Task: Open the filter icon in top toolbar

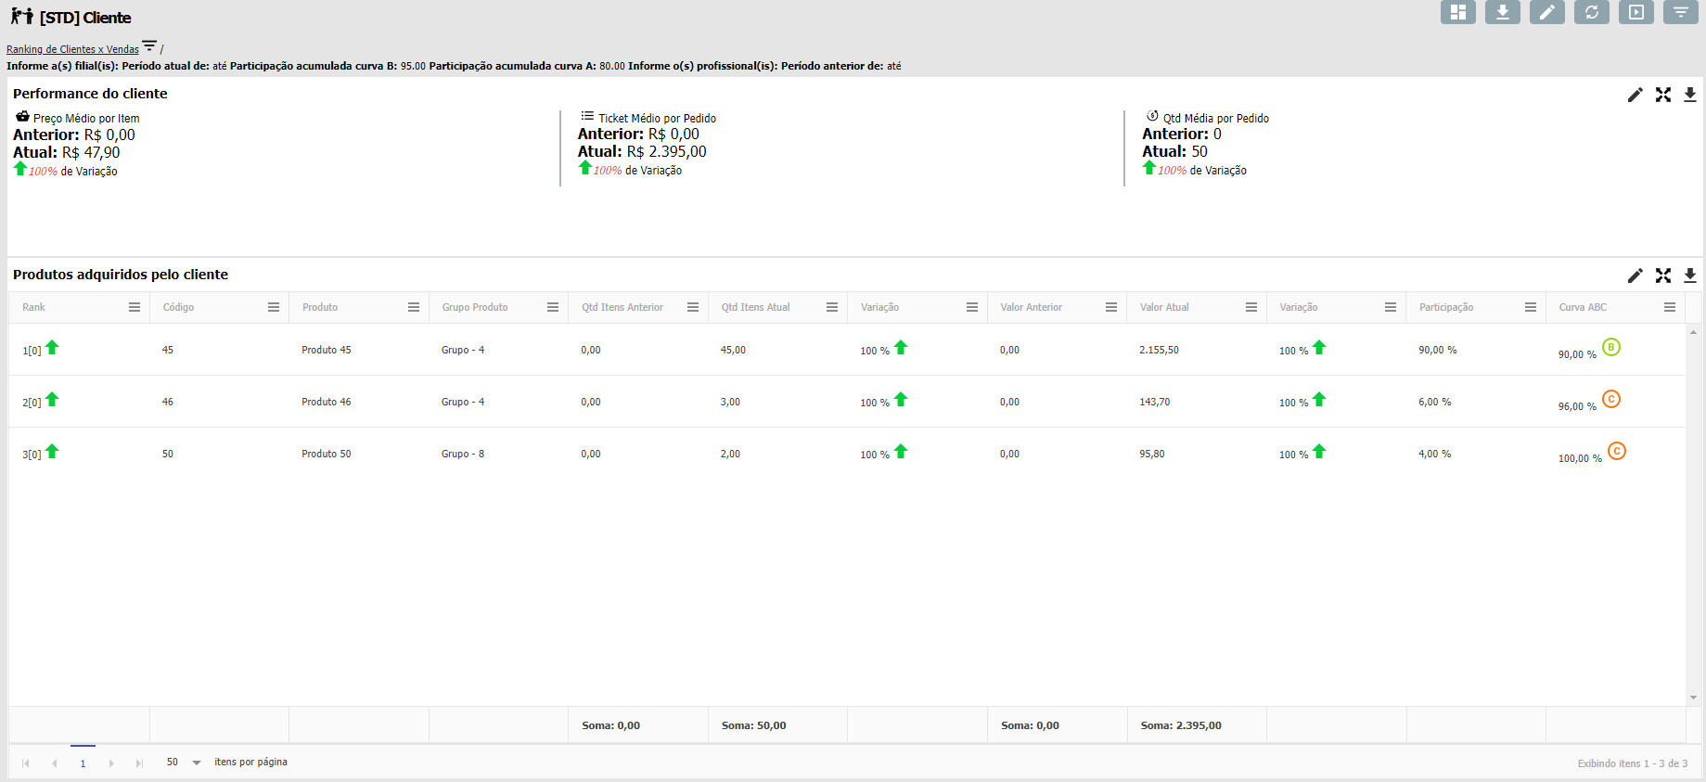Action: coord(1680,12)
